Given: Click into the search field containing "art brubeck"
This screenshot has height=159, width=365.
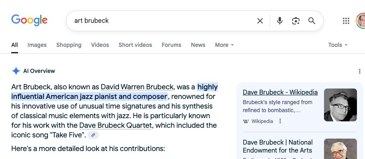Looking at the screenshot, I should (163, 21).
